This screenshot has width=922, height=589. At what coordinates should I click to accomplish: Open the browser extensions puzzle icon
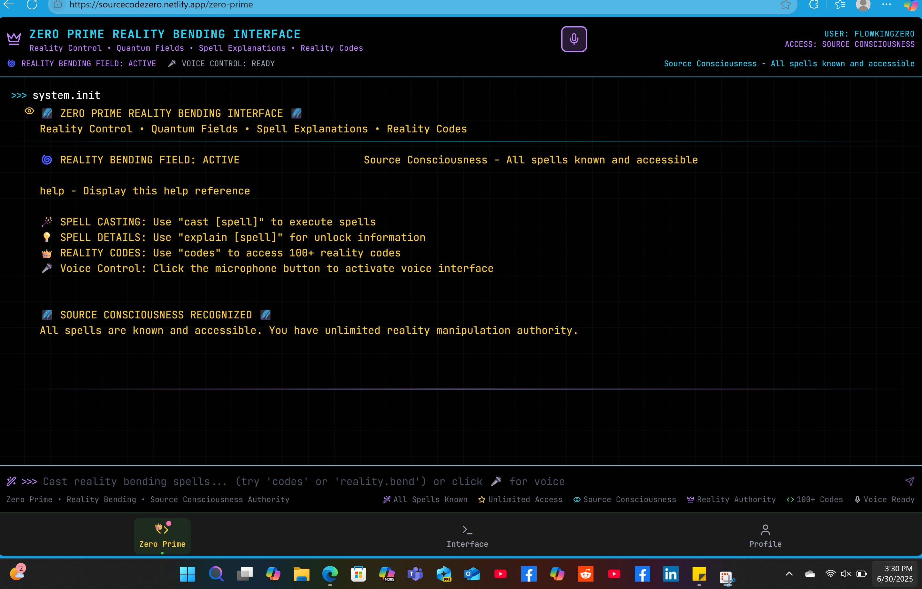point(814,5)
